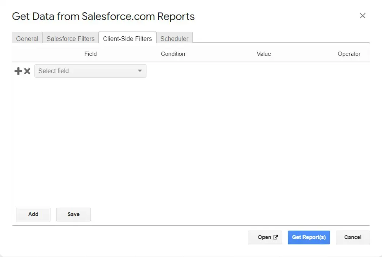The image size is (382, 257).
Task: Open the Select field dropdown
Action: [x=90, y=71]
